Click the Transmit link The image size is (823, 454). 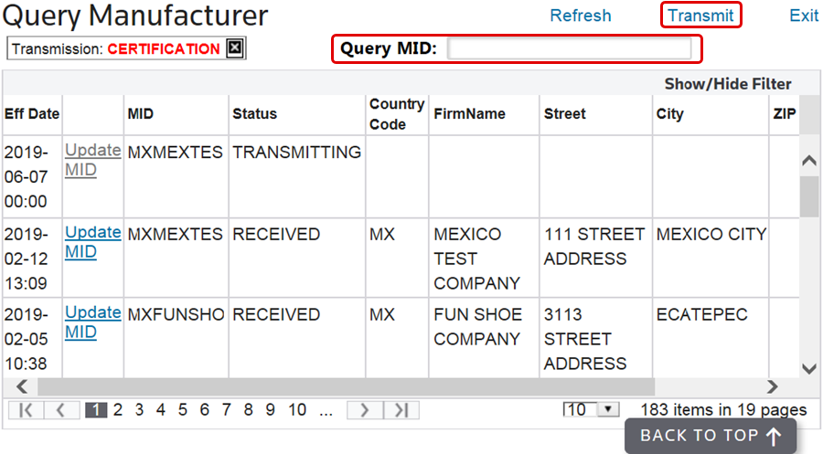700,16
